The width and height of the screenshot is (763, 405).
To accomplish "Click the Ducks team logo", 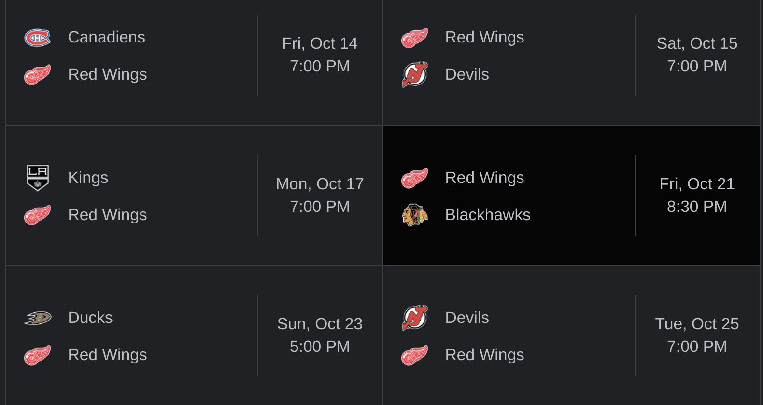I will click(x=38, y=318).
